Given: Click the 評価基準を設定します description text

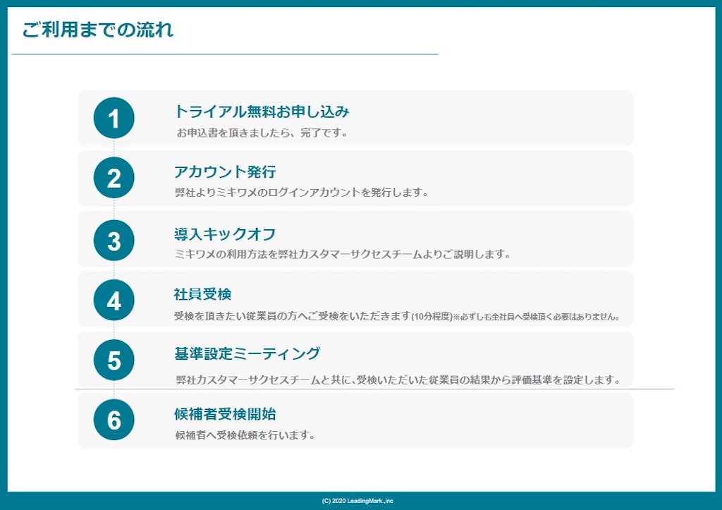Looking at the screenshot, I should coord(398,380).
